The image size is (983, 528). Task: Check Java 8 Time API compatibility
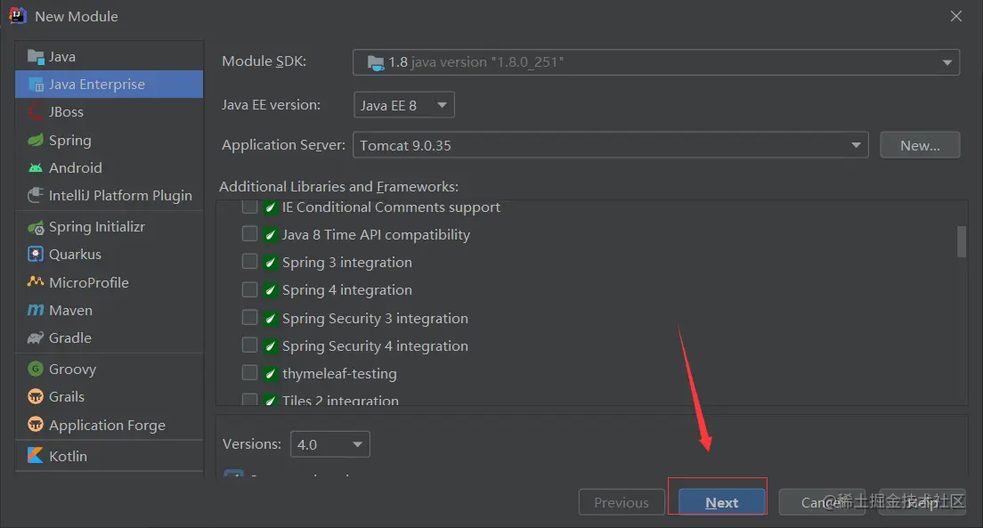tap(249, 234)
